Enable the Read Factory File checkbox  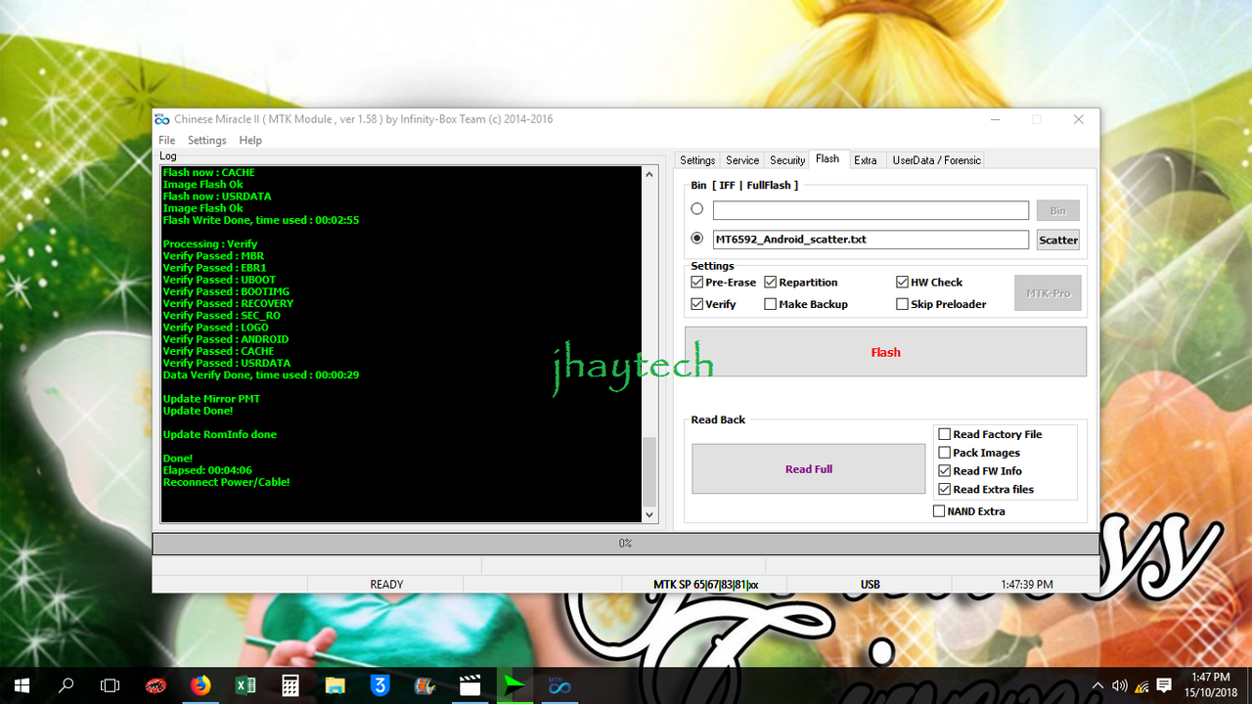(x=945, y=434)
